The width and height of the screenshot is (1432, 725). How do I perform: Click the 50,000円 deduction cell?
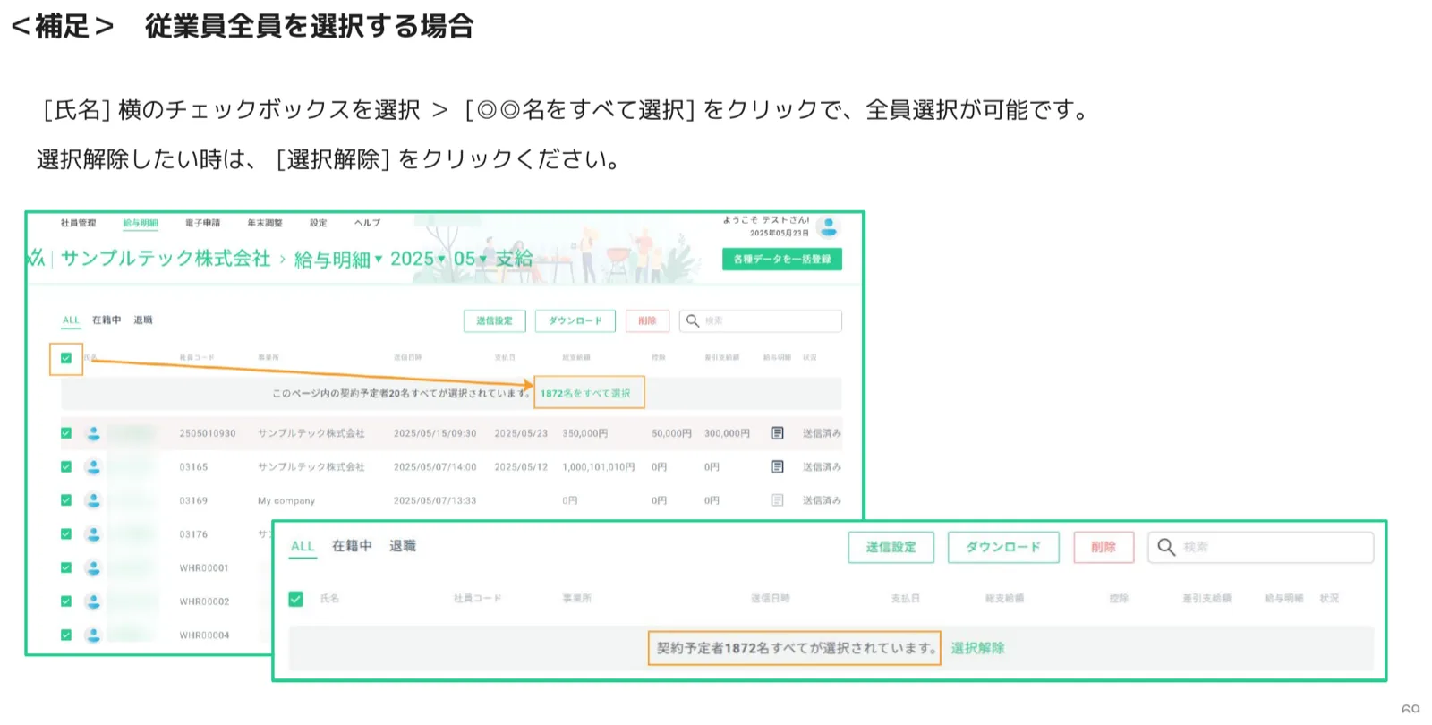click(672, 433)
